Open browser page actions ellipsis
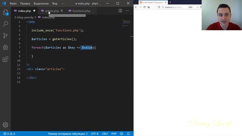Viewport: 242px width, 136px height. click(x=197, y=7)
